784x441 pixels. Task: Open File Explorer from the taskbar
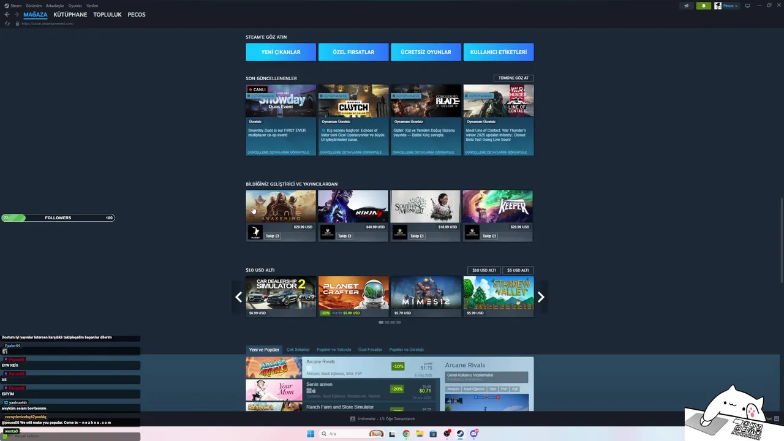pyautogui.click(x=420, y=434)
